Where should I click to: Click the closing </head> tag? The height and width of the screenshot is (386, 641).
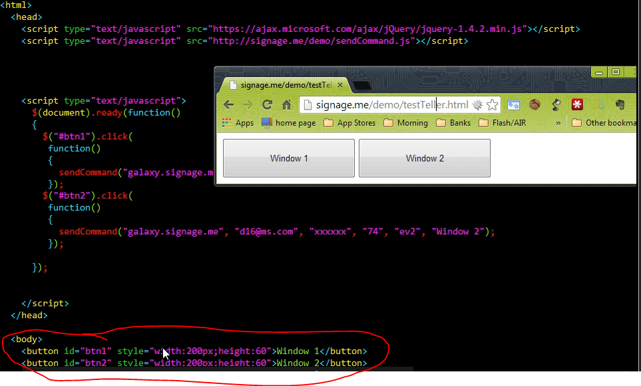[29, 315]
